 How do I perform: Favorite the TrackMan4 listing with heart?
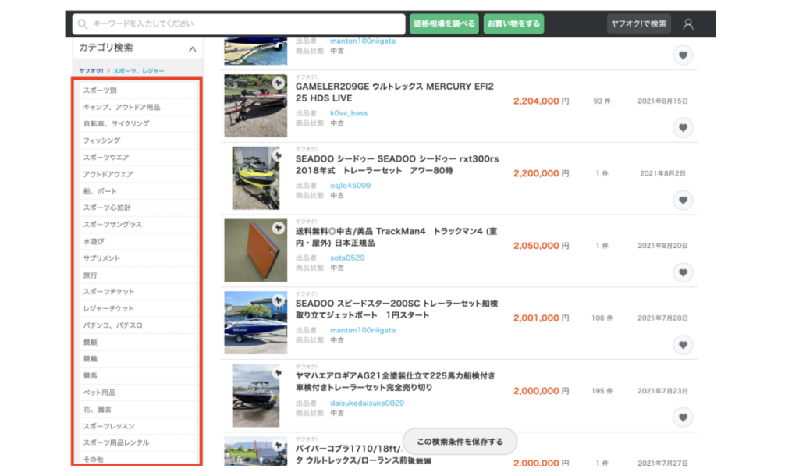click(683, 272)
